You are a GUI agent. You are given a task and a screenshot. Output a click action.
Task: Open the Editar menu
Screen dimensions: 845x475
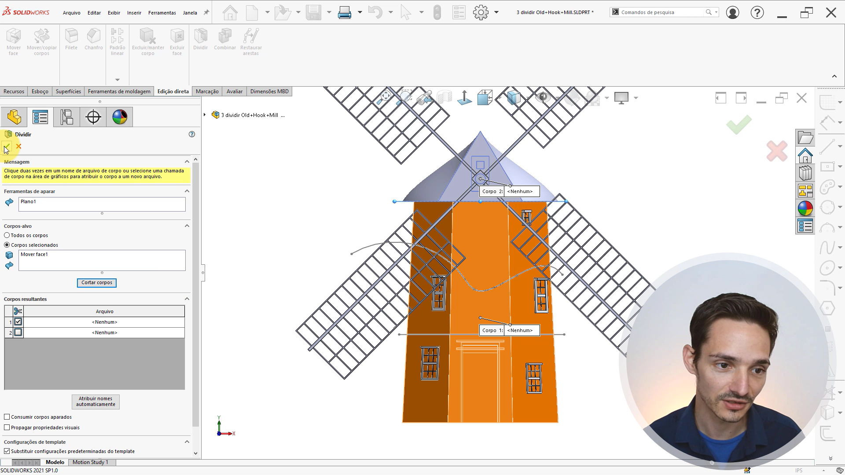tap(94, 13)
